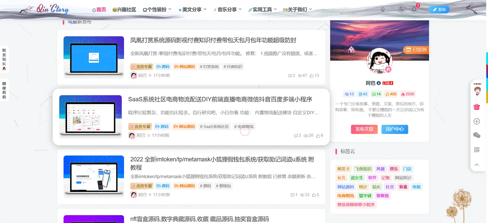Click the 随便看看 side tab
This screenshot has width=488, height=223.
tap(4, 90)
